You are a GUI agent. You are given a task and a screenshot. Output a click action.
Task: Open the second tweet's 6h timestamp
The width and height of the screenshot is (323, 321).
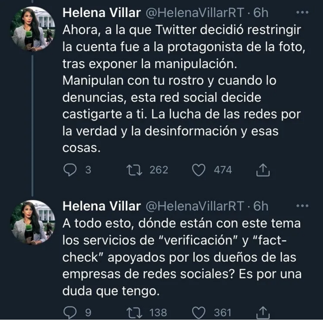(x=261, y=206)
